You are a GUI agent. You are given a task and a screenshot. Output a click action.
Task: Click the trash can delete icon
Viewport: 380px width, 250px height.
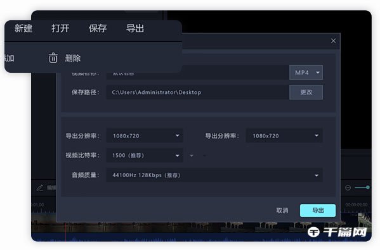[x=53, y=58]
